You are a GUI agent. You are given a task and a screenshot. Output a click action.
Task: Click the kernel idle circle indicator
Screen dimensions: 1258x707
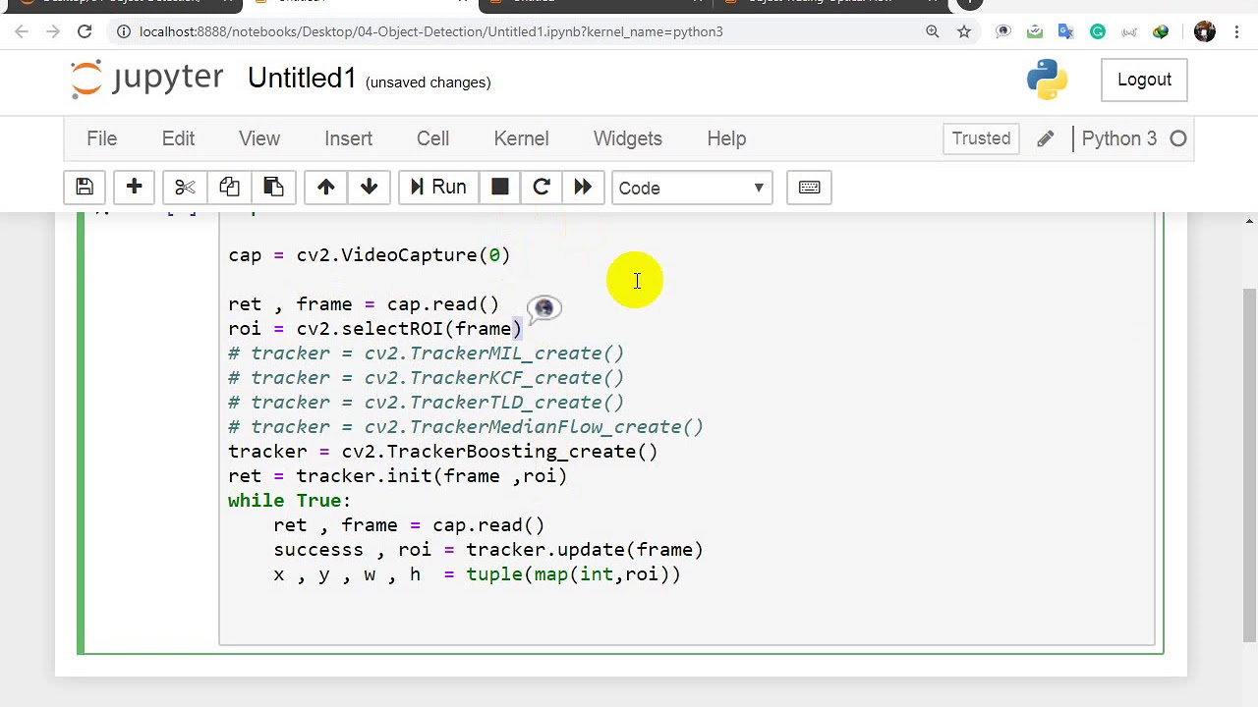point(1177,138)
